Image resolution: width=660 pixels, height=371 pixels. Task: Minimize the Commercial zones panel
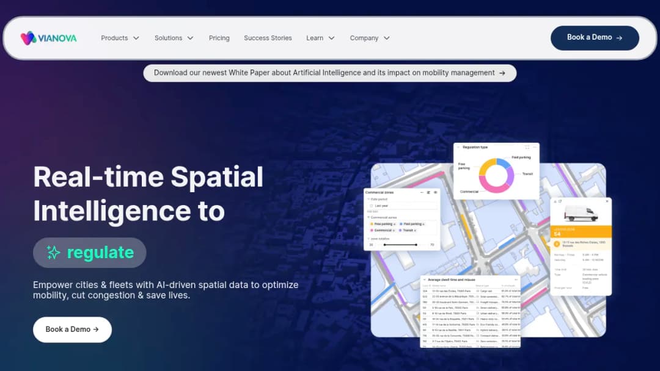[422, 192]
